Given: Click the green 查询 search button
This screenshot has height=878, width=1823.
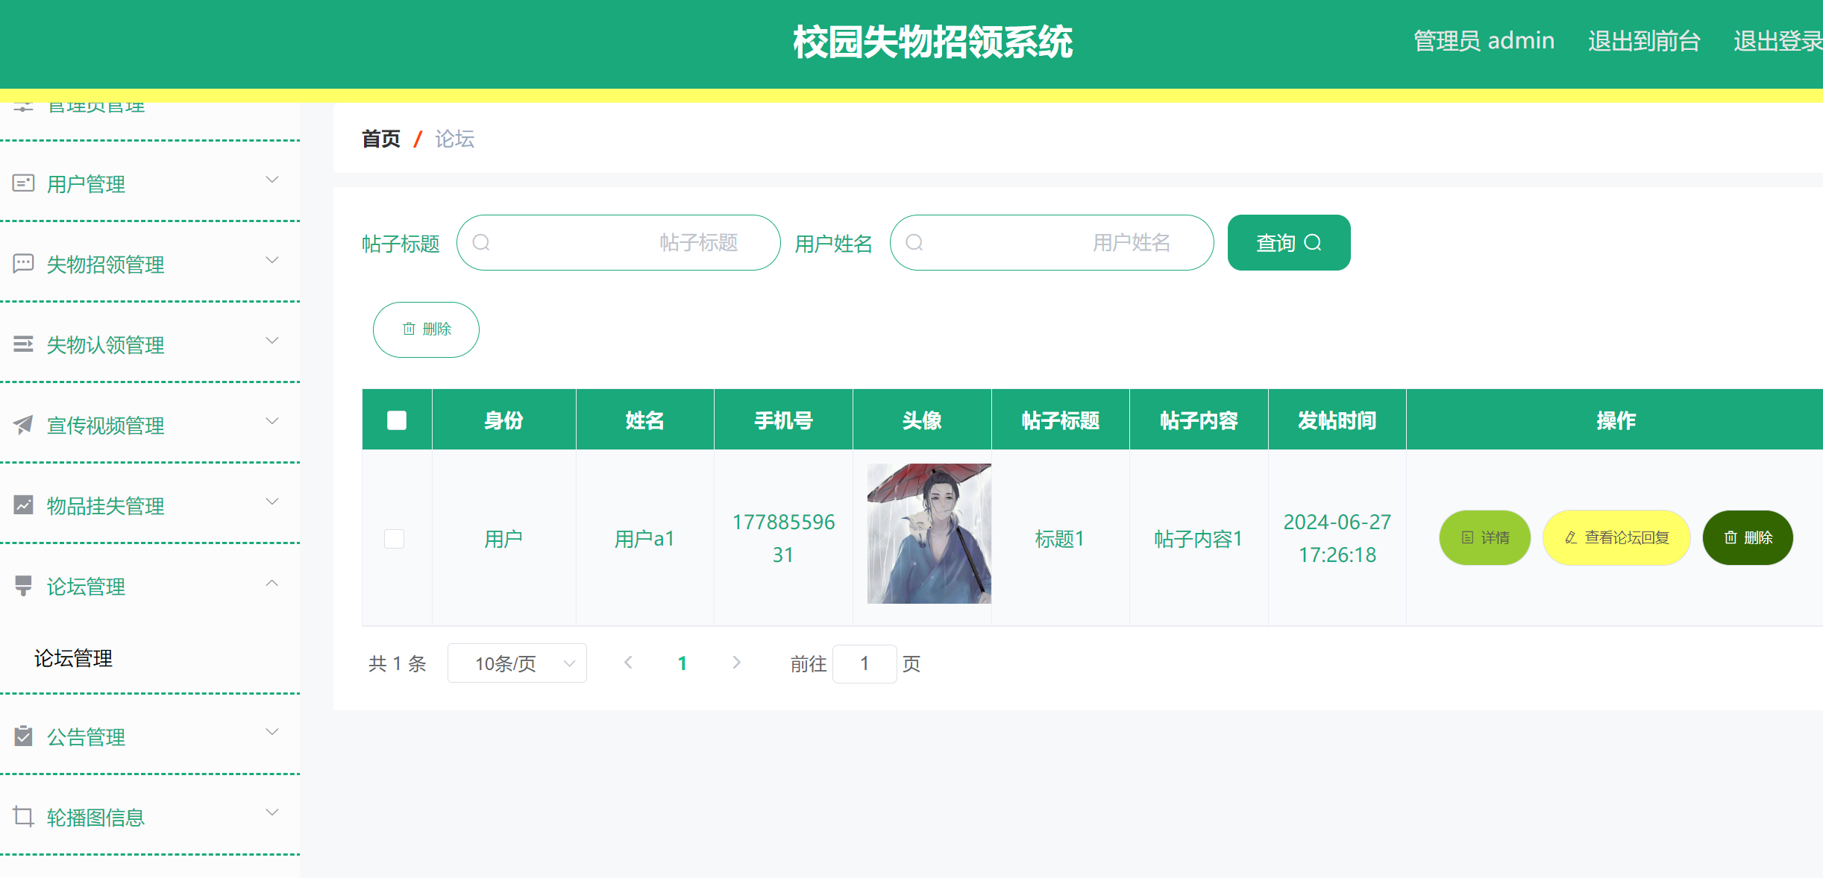Looking at the screenshot, I should (1288, 243).
